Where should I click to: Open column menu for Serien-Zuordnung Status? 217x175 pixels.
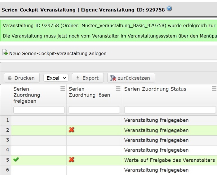click(x=214, y=89)
